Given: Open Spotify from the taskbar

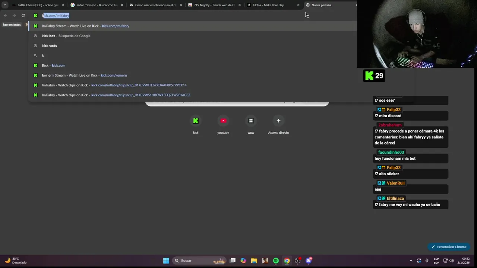Looking at the screenshot, I should (276, 261).
